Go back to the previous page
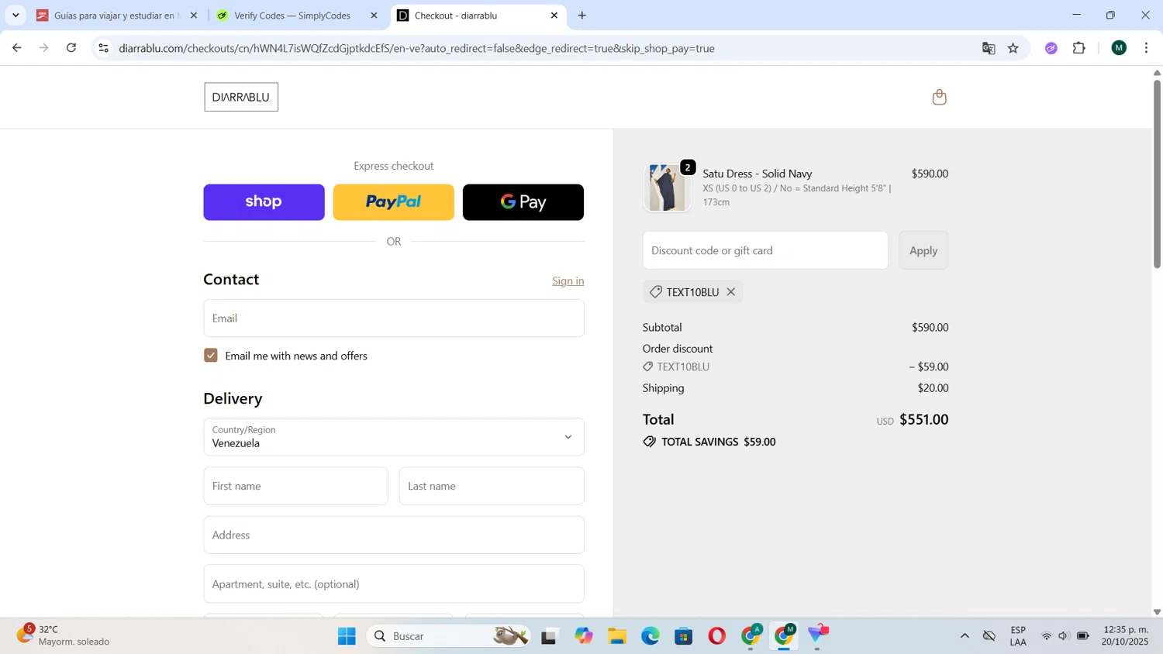 click(17, 48)
